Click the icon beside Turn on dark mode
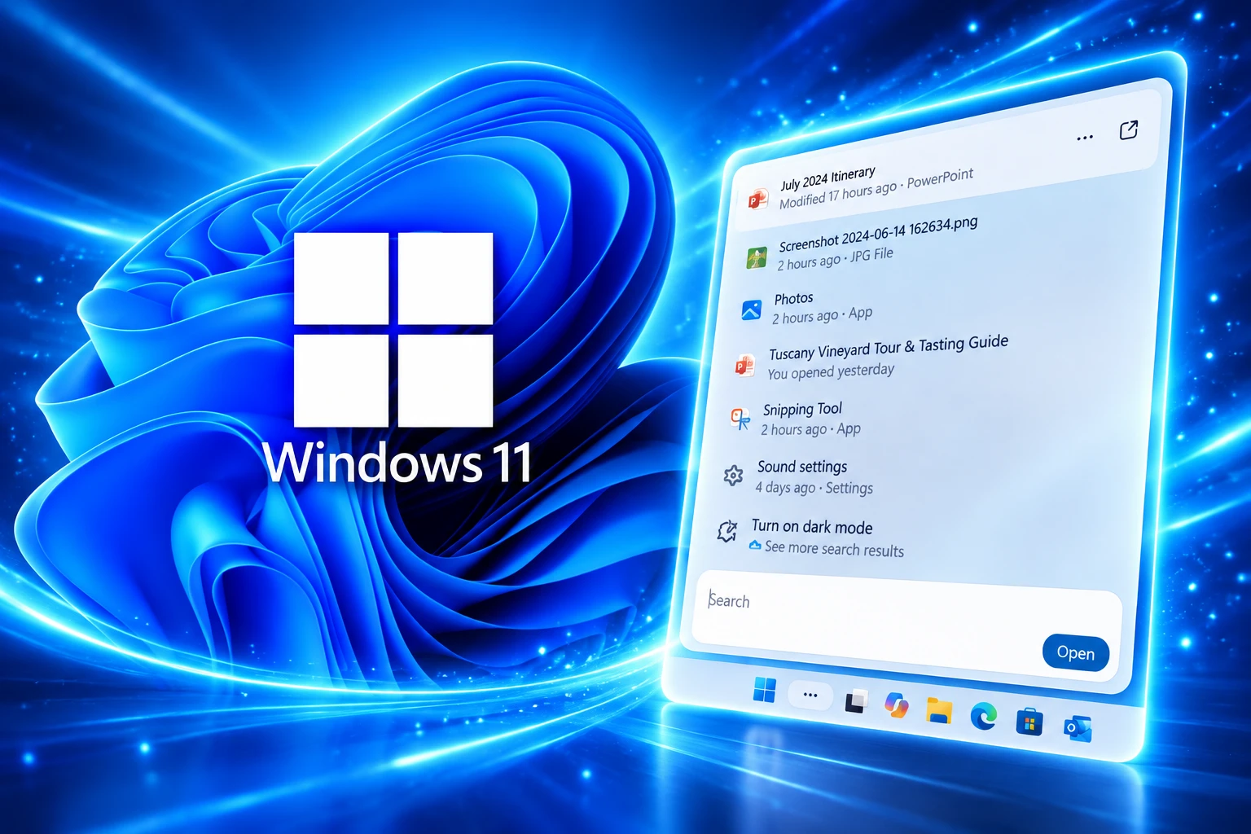 coord(726,531)
